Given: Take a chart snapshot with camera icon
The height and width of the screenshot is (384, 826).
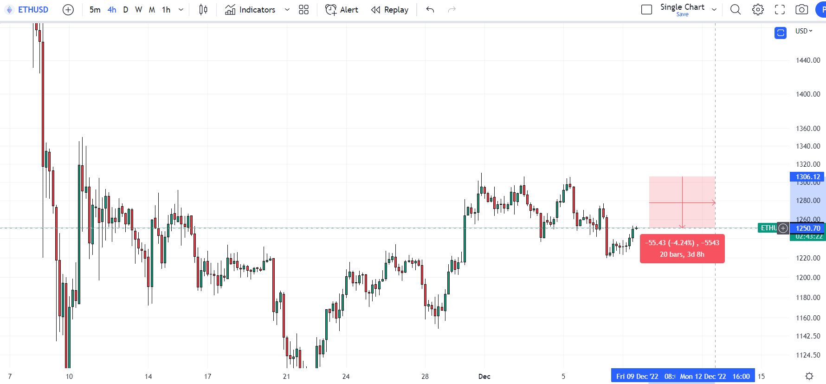Looking at the screenshot, I should click(802, 10).
